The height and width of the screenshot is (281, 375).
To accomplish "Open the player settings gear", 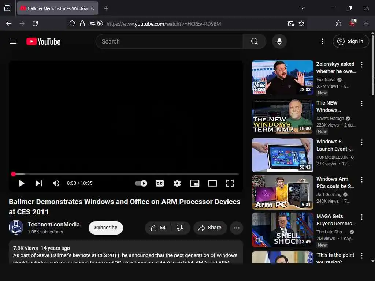I will click(x=177, y=183).
